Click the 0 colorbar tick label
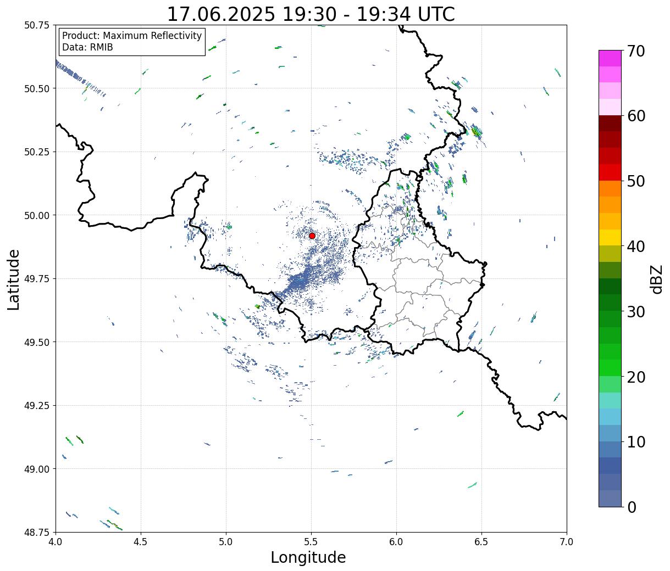Image resolution: width=670 pixels, height=571 pixels. [x=632, y=507]
